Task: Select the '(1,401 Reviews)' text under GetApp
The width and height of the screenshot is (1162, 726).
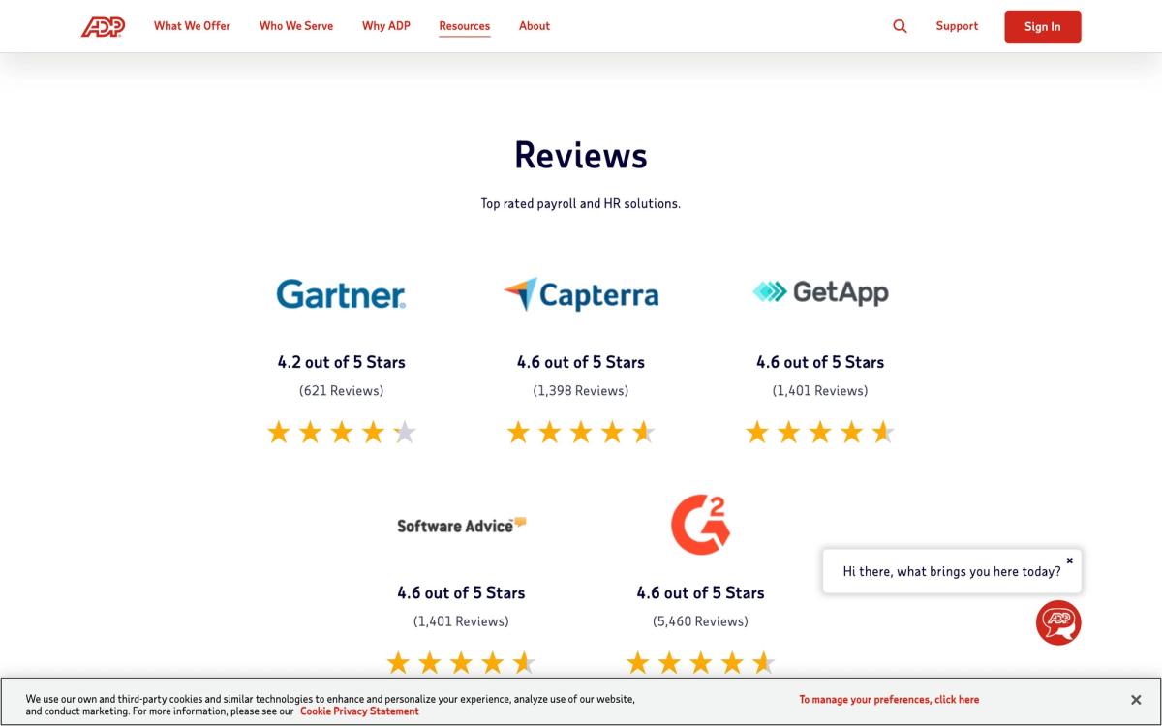Action: [x=820, y=391]
